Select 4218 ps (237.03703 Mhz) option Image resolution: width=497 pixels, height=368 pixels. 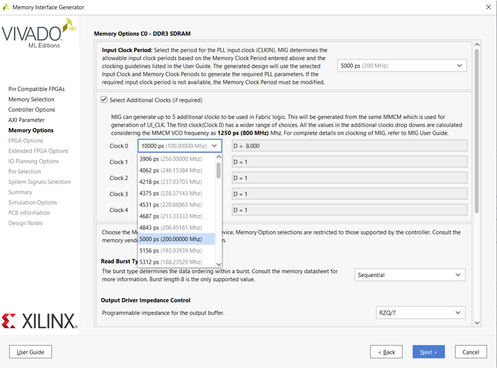click(x=177, y=182)
